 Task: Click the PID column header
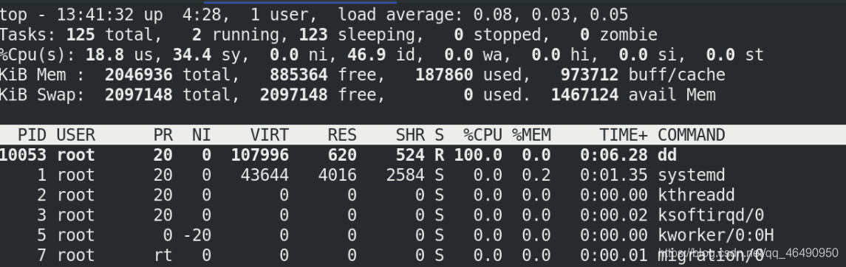(x=32, y=134)
